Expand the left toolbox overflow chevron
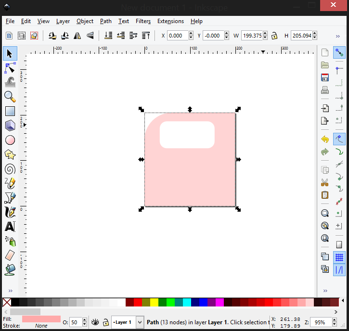The height and width of the screenshot is (331, 349). [x=11, y=291]
